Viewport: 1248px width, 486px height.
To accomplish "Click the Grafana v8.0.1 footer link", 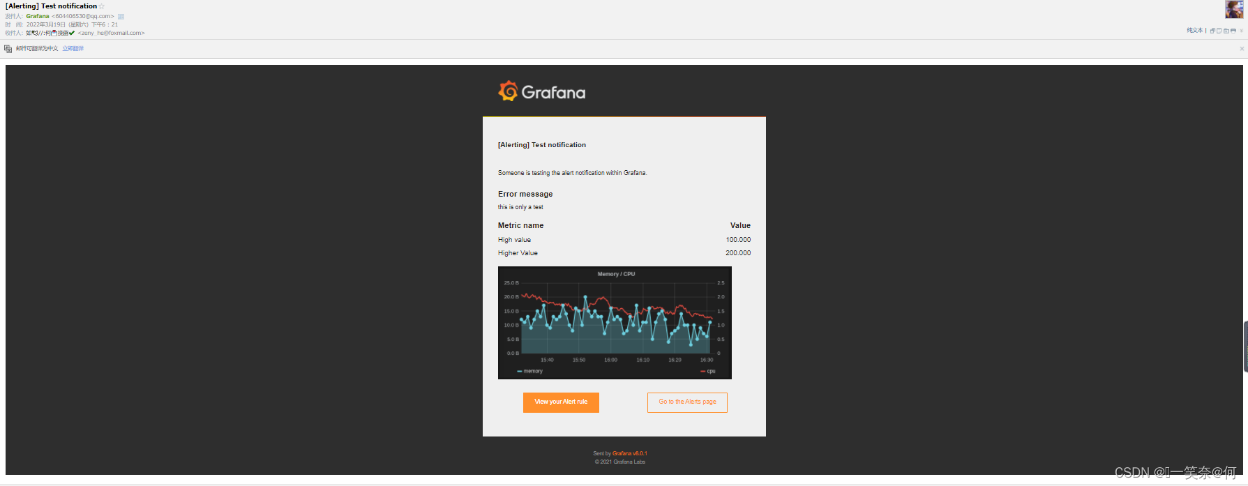I will click(629, 454).
